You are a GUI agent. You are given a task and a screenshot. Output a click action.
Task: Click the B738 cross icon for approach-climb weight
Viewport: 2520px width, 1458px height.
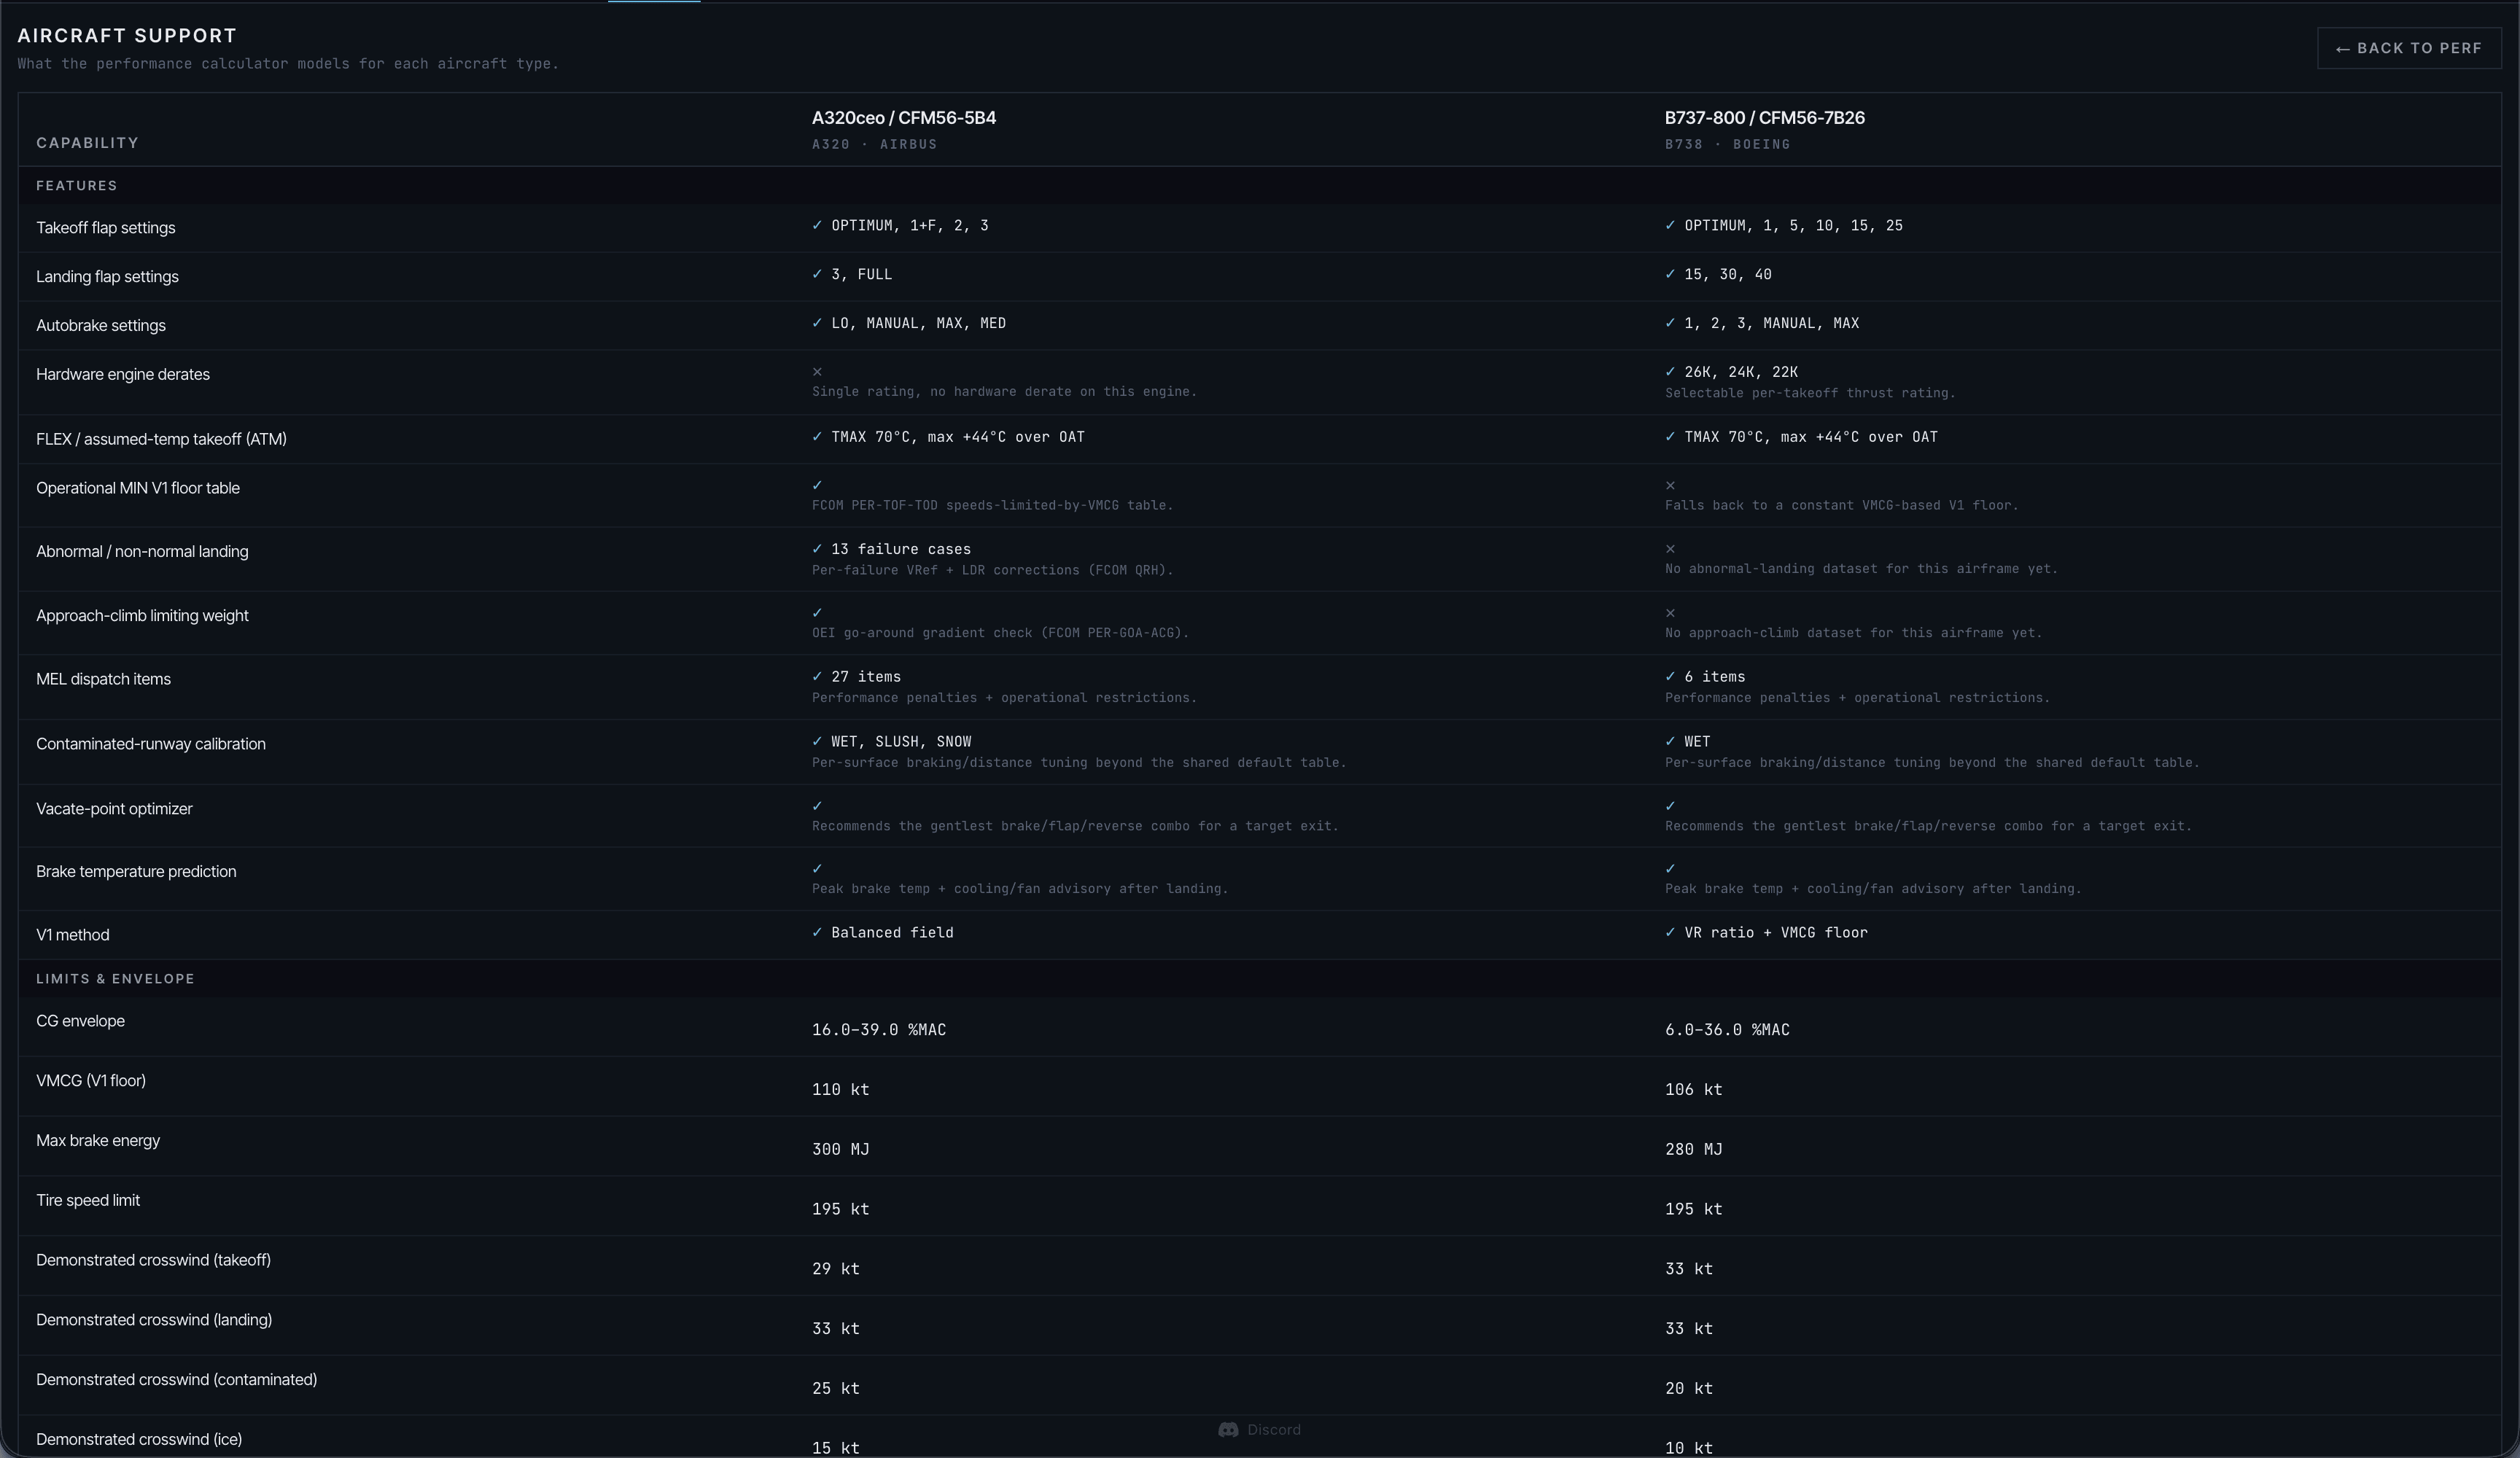tap(1670, 613)
